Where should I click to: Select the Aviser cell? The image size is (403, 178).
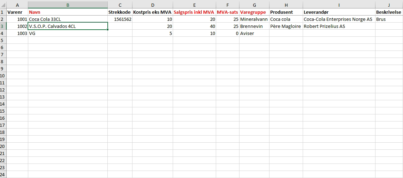[254, 33]
